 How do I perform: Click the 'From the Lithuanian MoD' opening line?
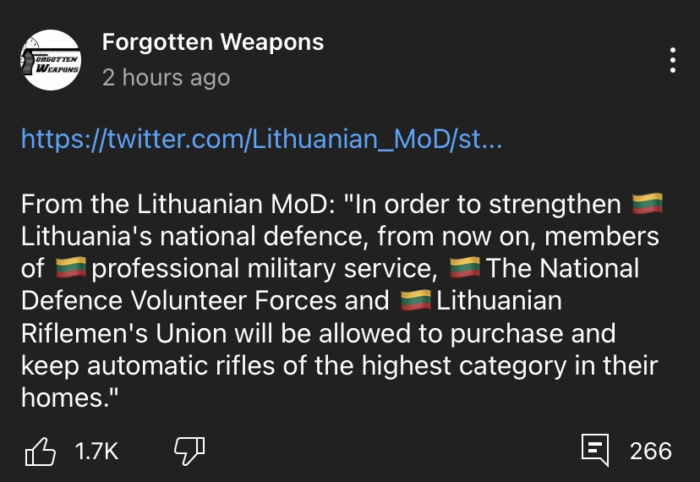tap(320, 204)
